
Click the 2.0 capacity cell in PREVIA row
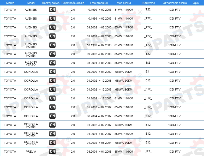click(73, 152)
